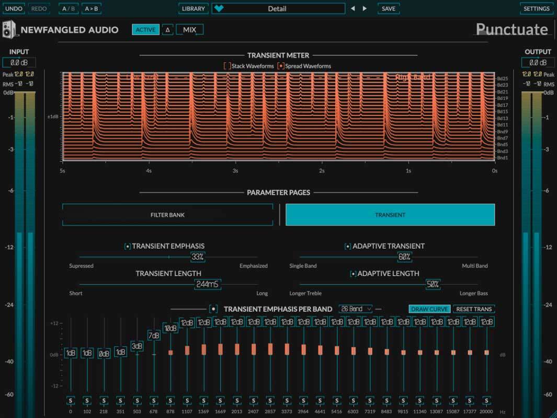This screenshot has height=418, width=557.
Task: Click the heart favorite icon beside preset name
Action: coord(219,9)
